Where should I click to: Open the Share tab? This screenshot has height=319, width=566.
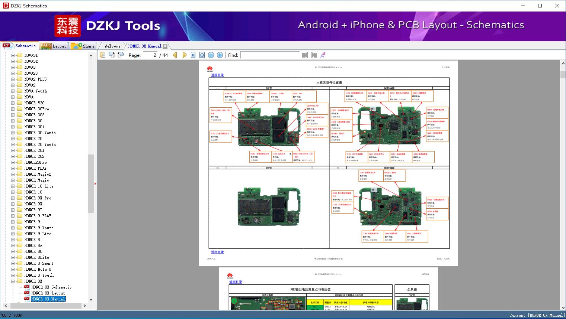point(83,46)
